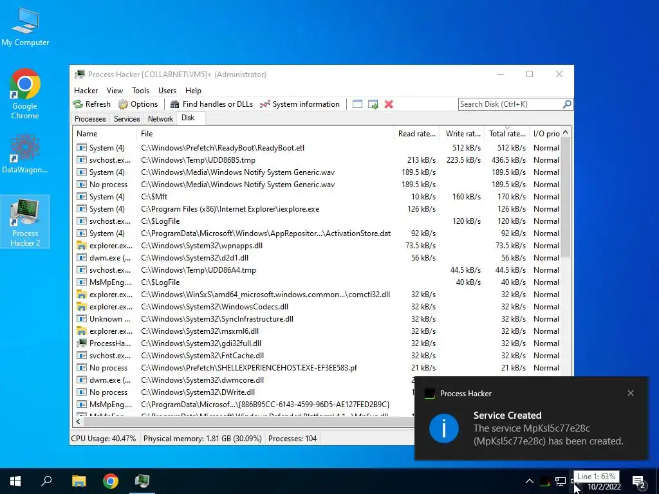This screenshot has height=494, width=659.
Task: Click the horizontal scroll left arrow
Action: (x=78, y=421)
